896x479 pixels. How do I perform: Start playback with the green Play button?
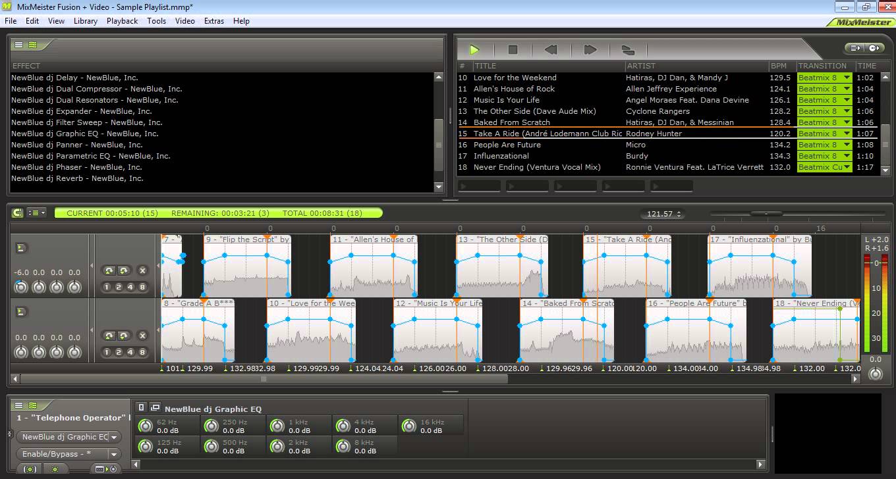pos(474,49)
